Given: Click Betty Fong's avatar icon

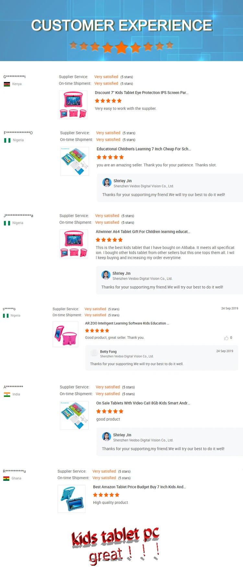Looking at the screenshot, I should [x=94, y=353].
